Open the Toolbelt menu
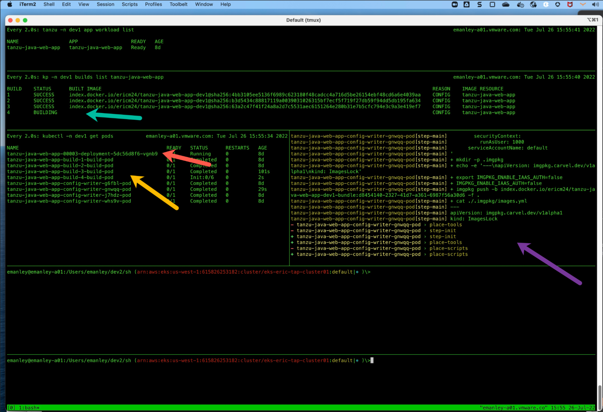The width and height of the screenshot is (603, 412). click(178, 4)
